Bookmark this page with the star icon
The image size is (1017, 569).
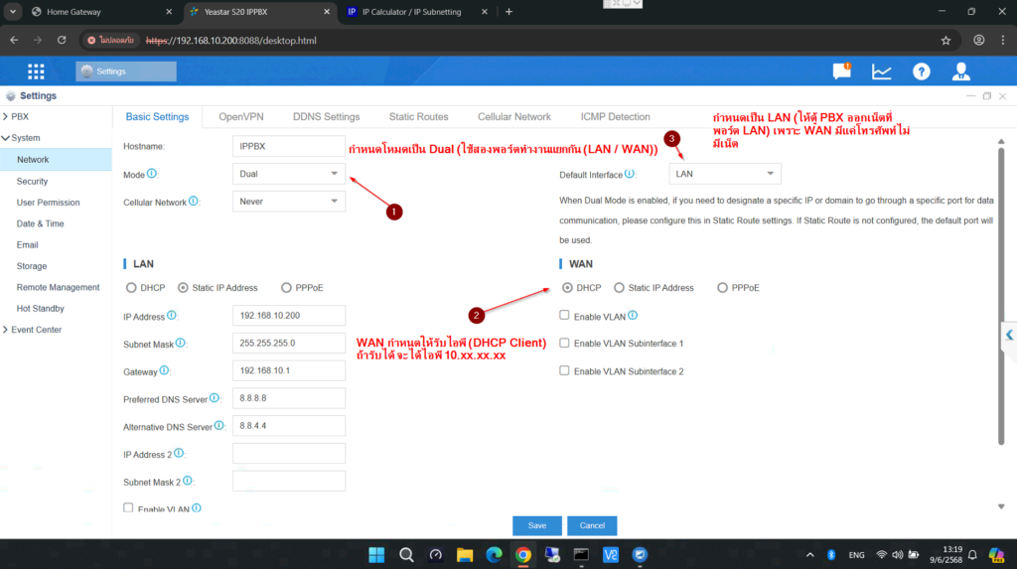[x=945, y=41]
